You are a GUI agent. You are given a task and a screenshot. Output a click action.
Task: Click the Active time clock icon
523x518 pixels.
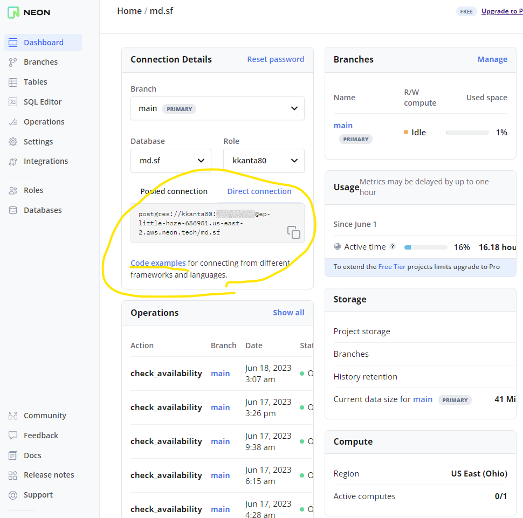[338, 246]
